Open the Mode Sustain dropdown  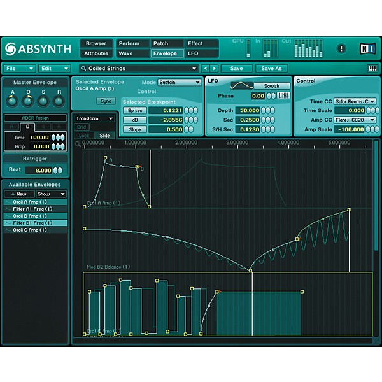pyautogui.click(x=180, y=83)
